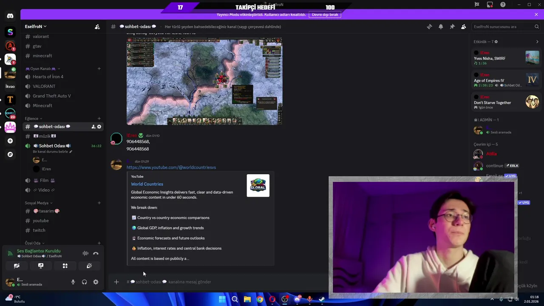Click the World Countries channel logo thumbnail
The width and height of the screenshot is (544, 306).
coord(258,186)
